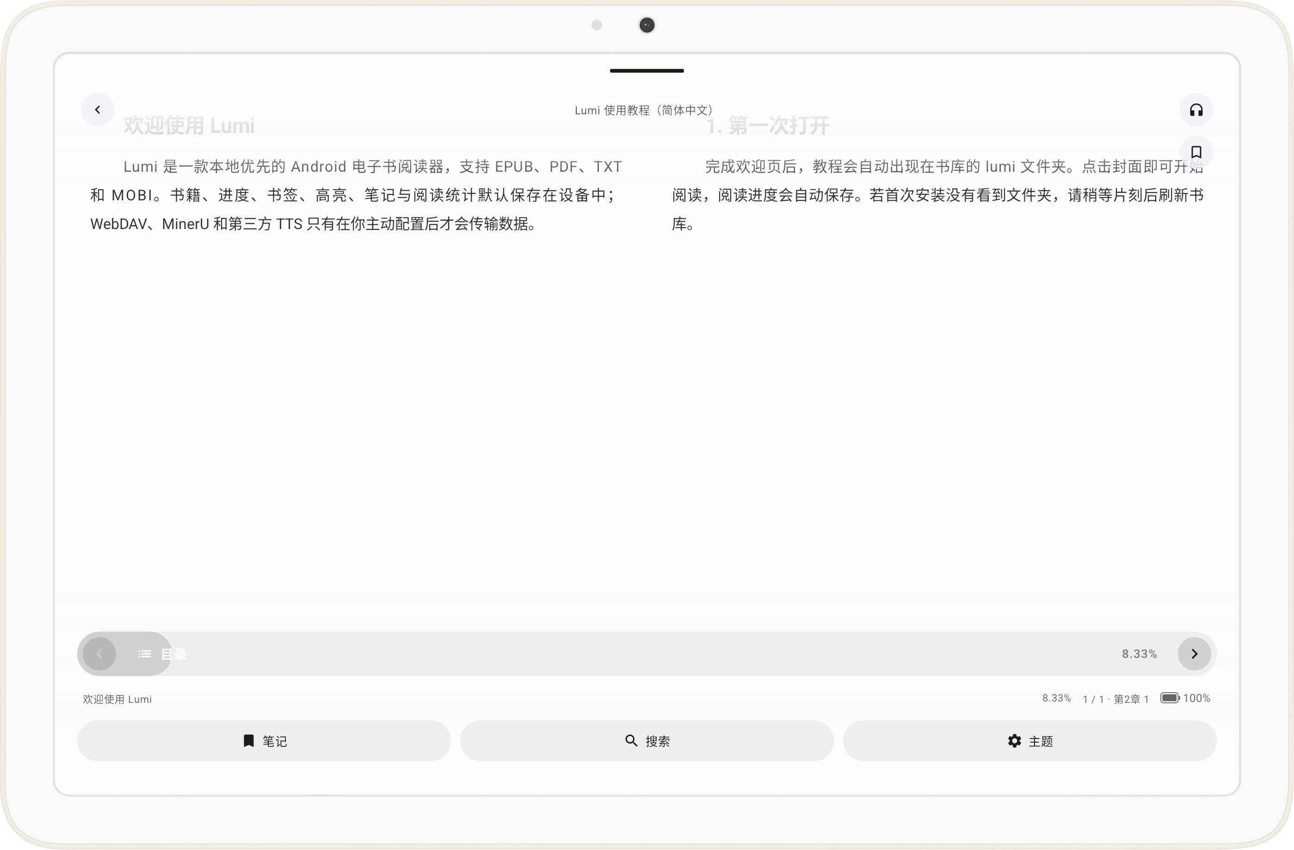Click the footer page indicator 1 / 1 · 第2章 1
Screen dimensions: 1294x850
[1115, 699]
